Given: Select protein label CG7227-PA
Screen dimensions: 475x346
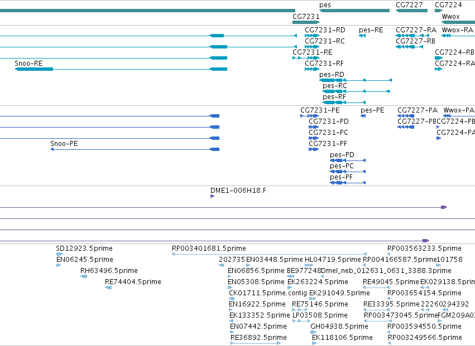Looking at the screenshot, I should pyautogui.click(x=418, y=110).
